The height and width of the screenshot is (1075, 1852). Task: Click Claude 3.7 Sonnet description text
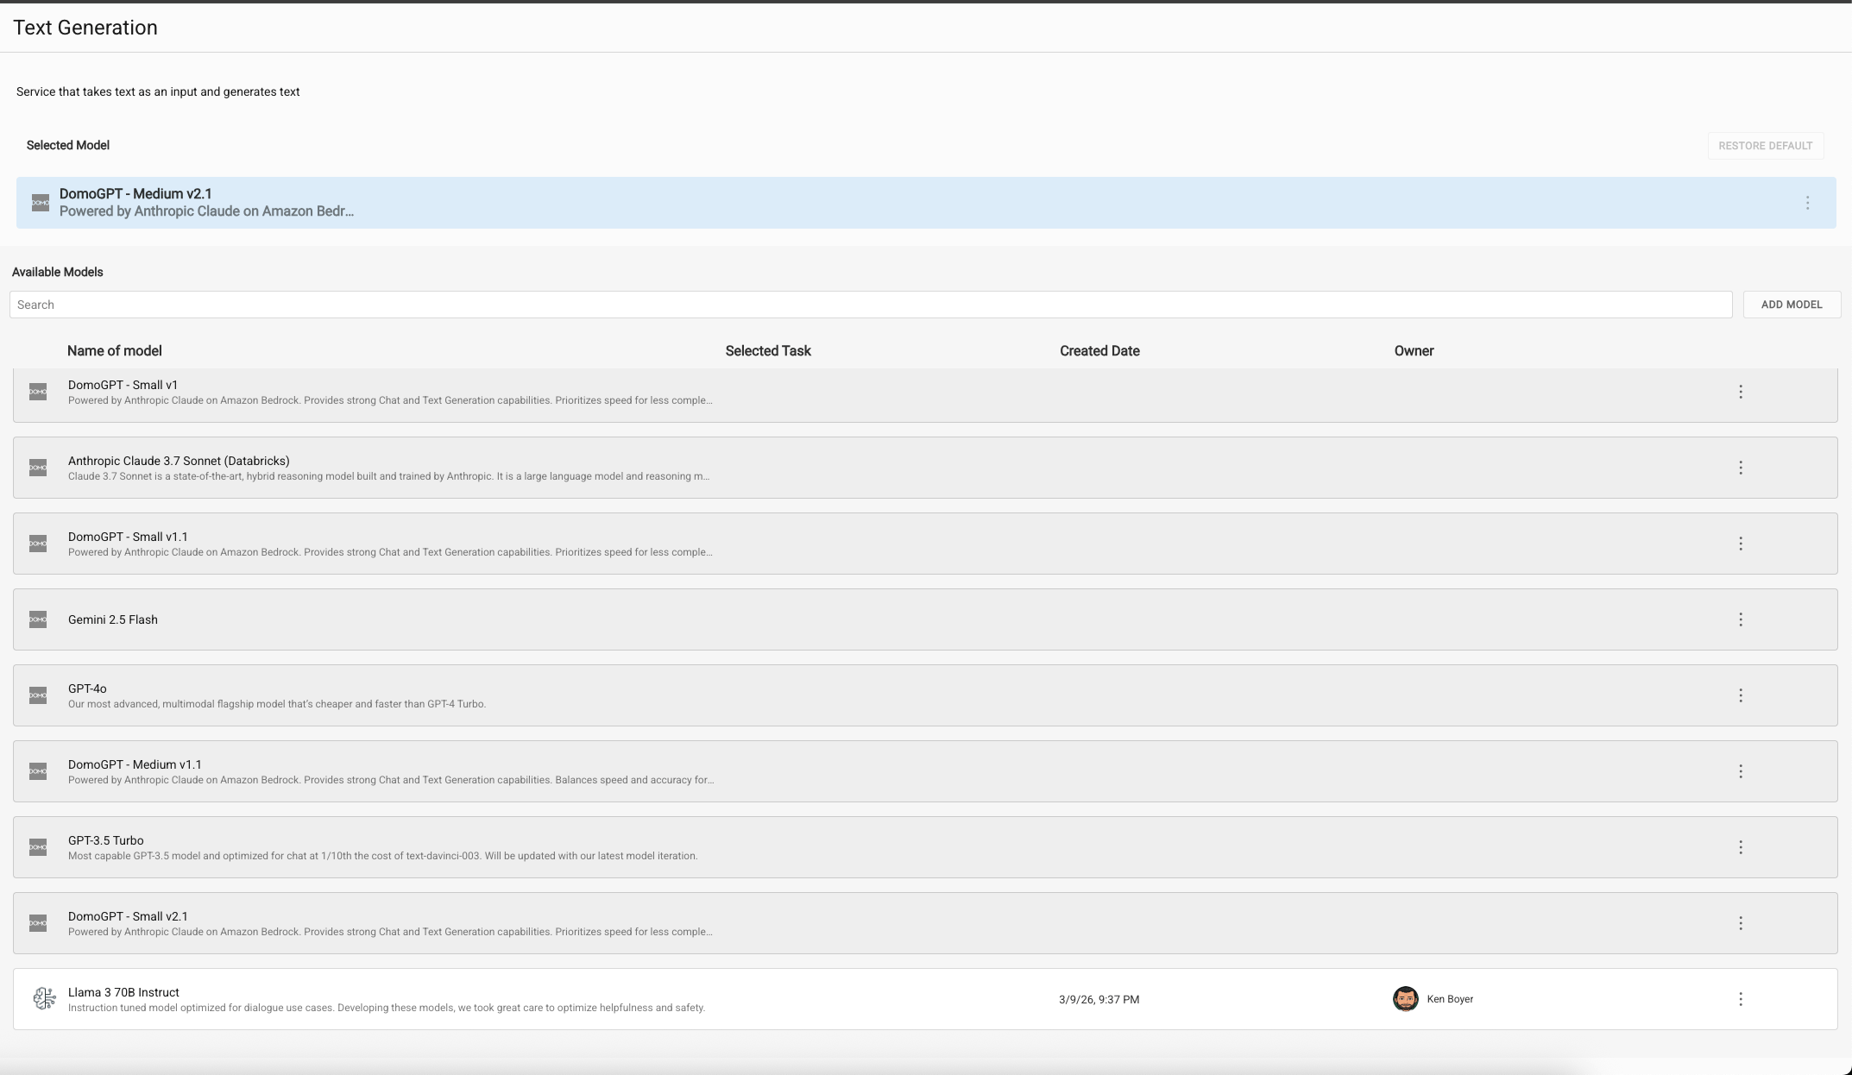click(x=388, y=476)
